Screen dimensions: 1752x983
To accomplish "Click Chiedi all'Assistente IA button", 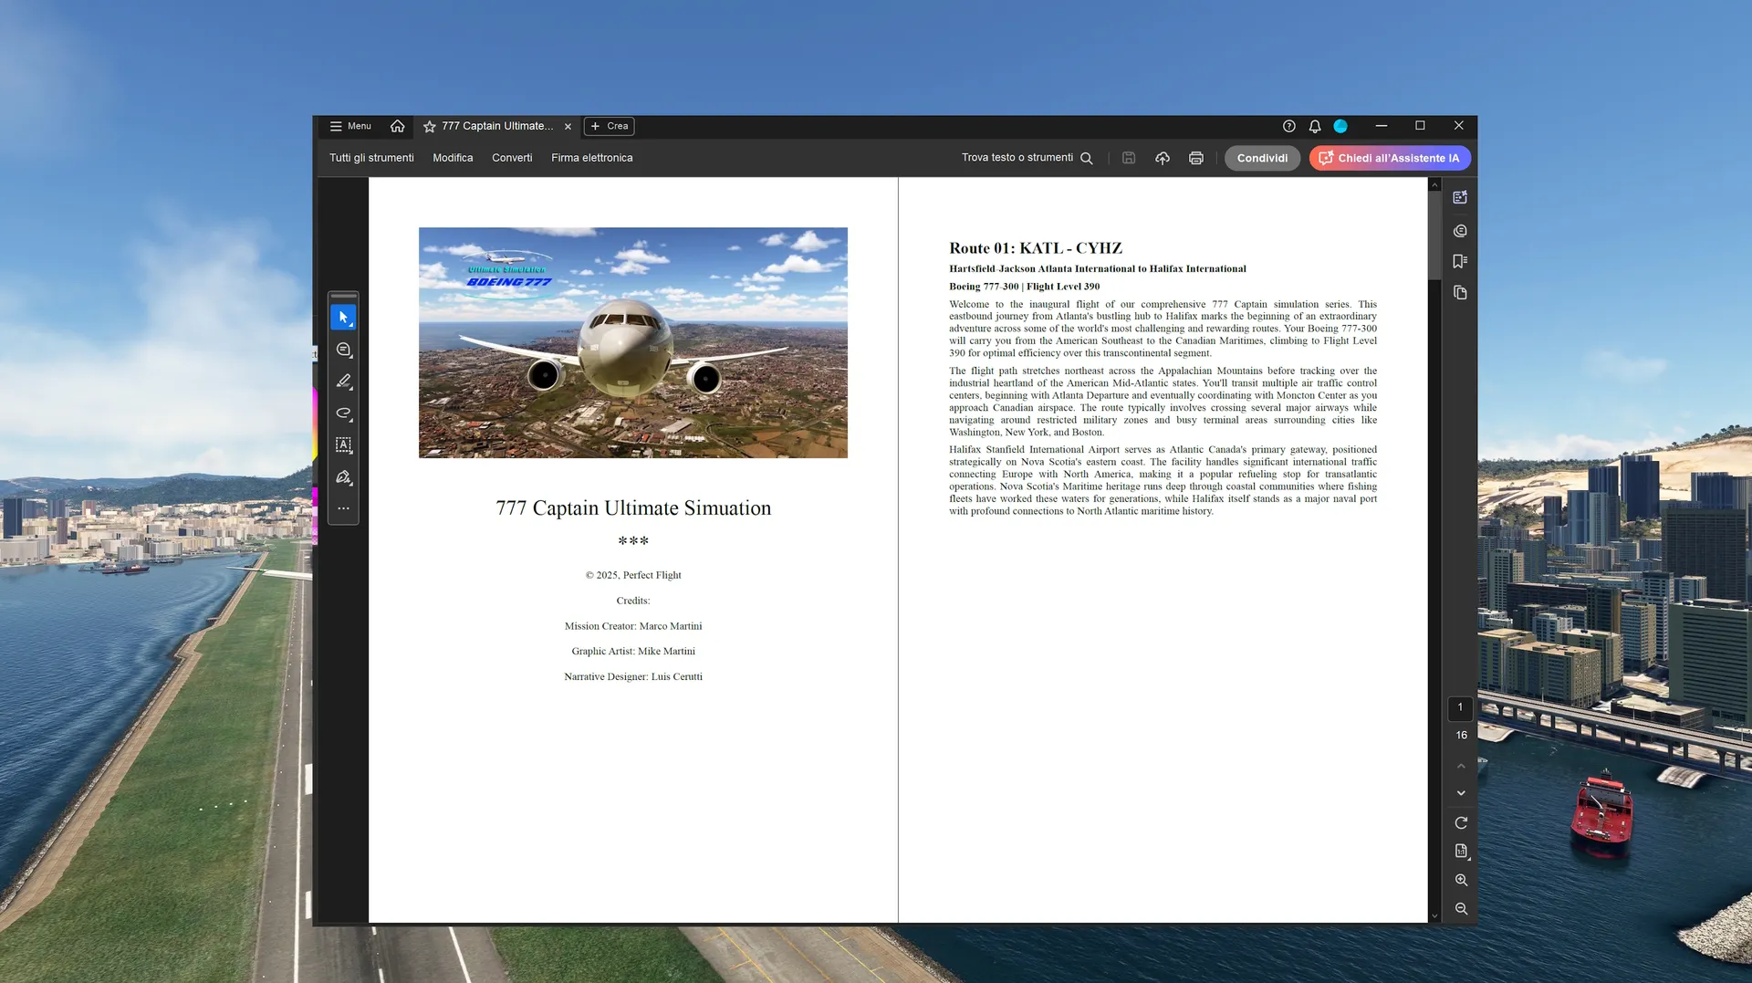I will tap(1390, 158).
